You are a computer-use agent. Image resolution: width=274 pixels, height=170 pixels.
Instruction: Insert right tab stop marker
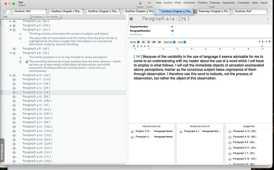(x=266, y=42)
